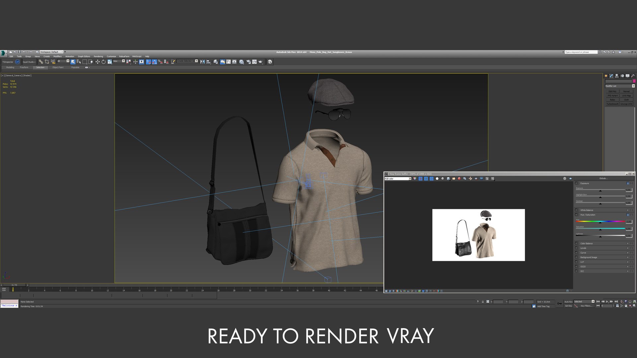Expand the Color Balance rollout

[628, 244]
